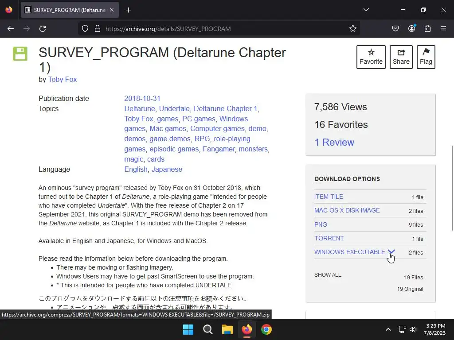
Task: Open the Windows Start menu
Action: coord(188,329)
